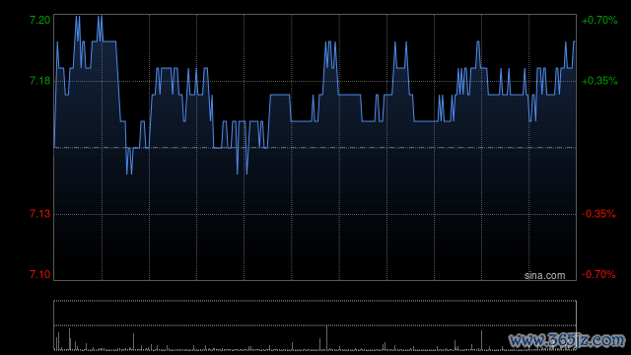Click the -0.35% percentage label

(598, 214)
